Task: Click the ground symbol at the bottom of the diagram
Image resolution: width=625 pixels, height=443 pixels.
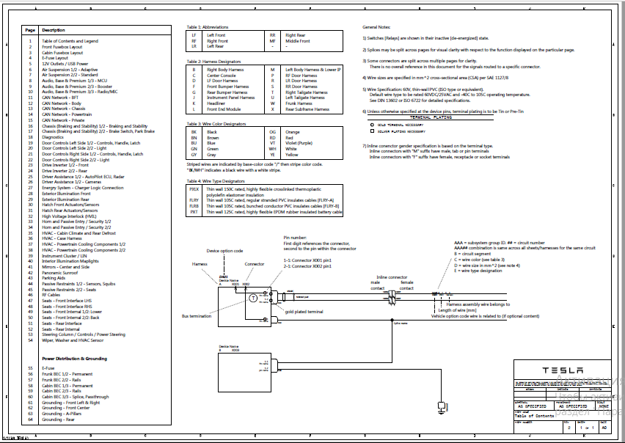Action: [442, 408]
